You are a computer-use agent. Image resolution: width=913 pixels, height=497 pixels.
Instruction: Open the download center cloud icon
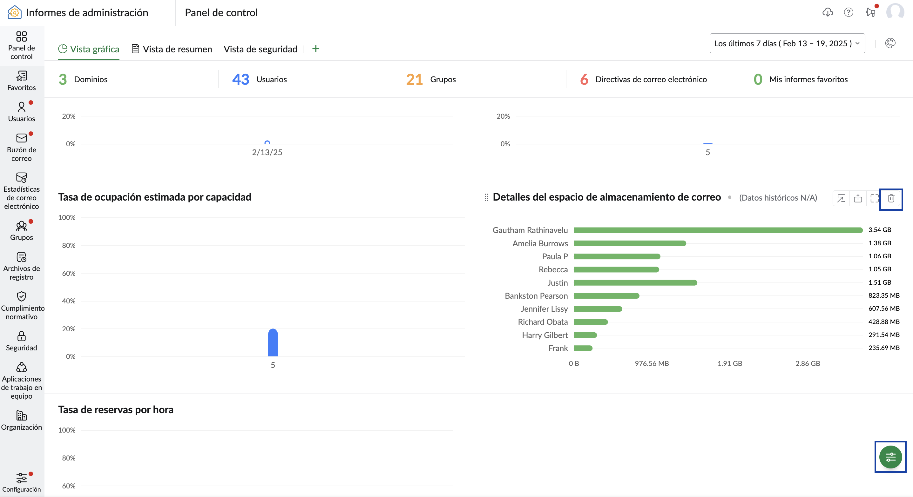[828, 12]
